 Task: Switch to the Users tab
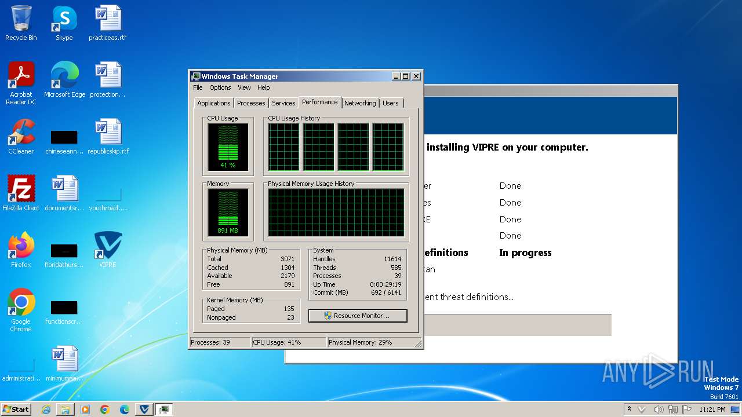coord(391,103)
